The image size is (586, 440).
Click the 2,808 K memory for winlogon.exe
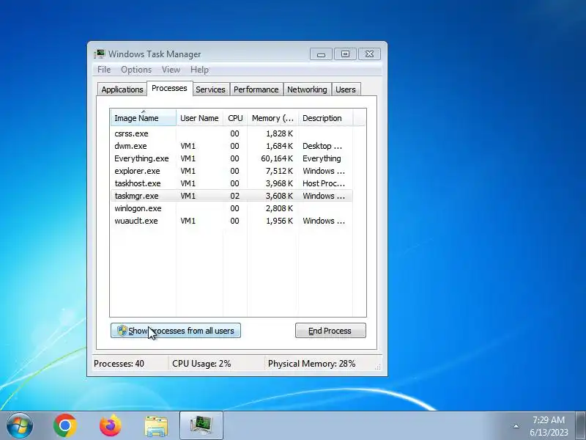279,208
